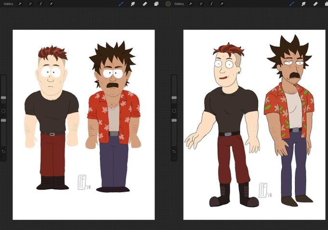Select the Brush tool in left window
The image size is (328, 230).
click(121, 3)
